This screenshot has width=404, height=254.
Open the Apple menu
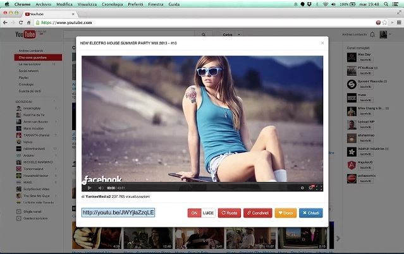click(x=7, y=4)
